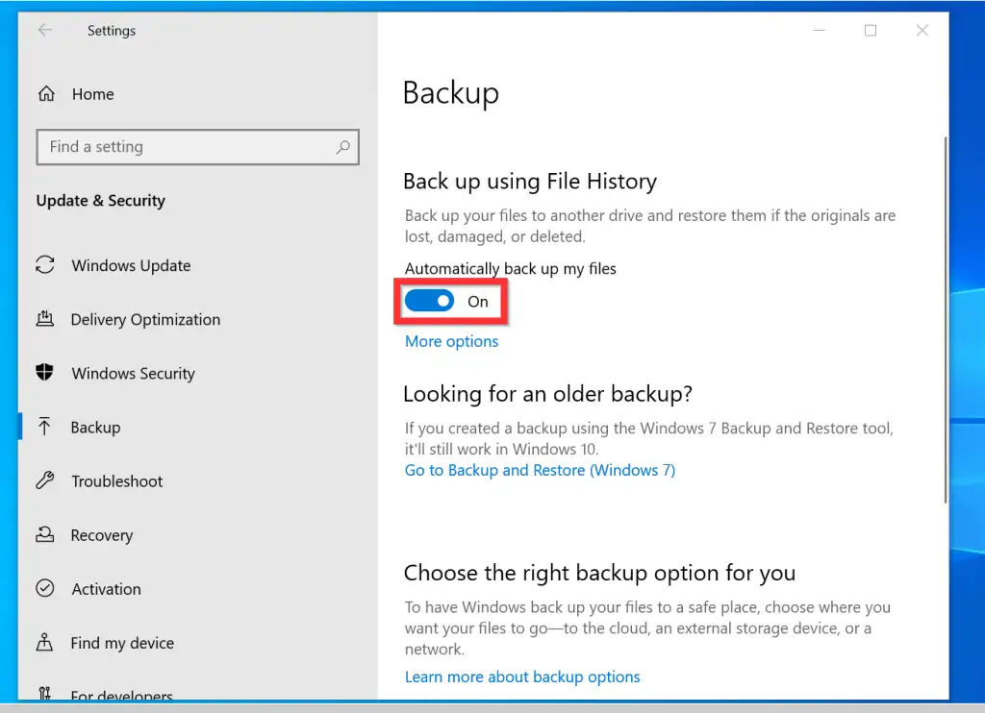
Task: Click the Troubleshoot wrench icon
Action: tap(44, 480)
